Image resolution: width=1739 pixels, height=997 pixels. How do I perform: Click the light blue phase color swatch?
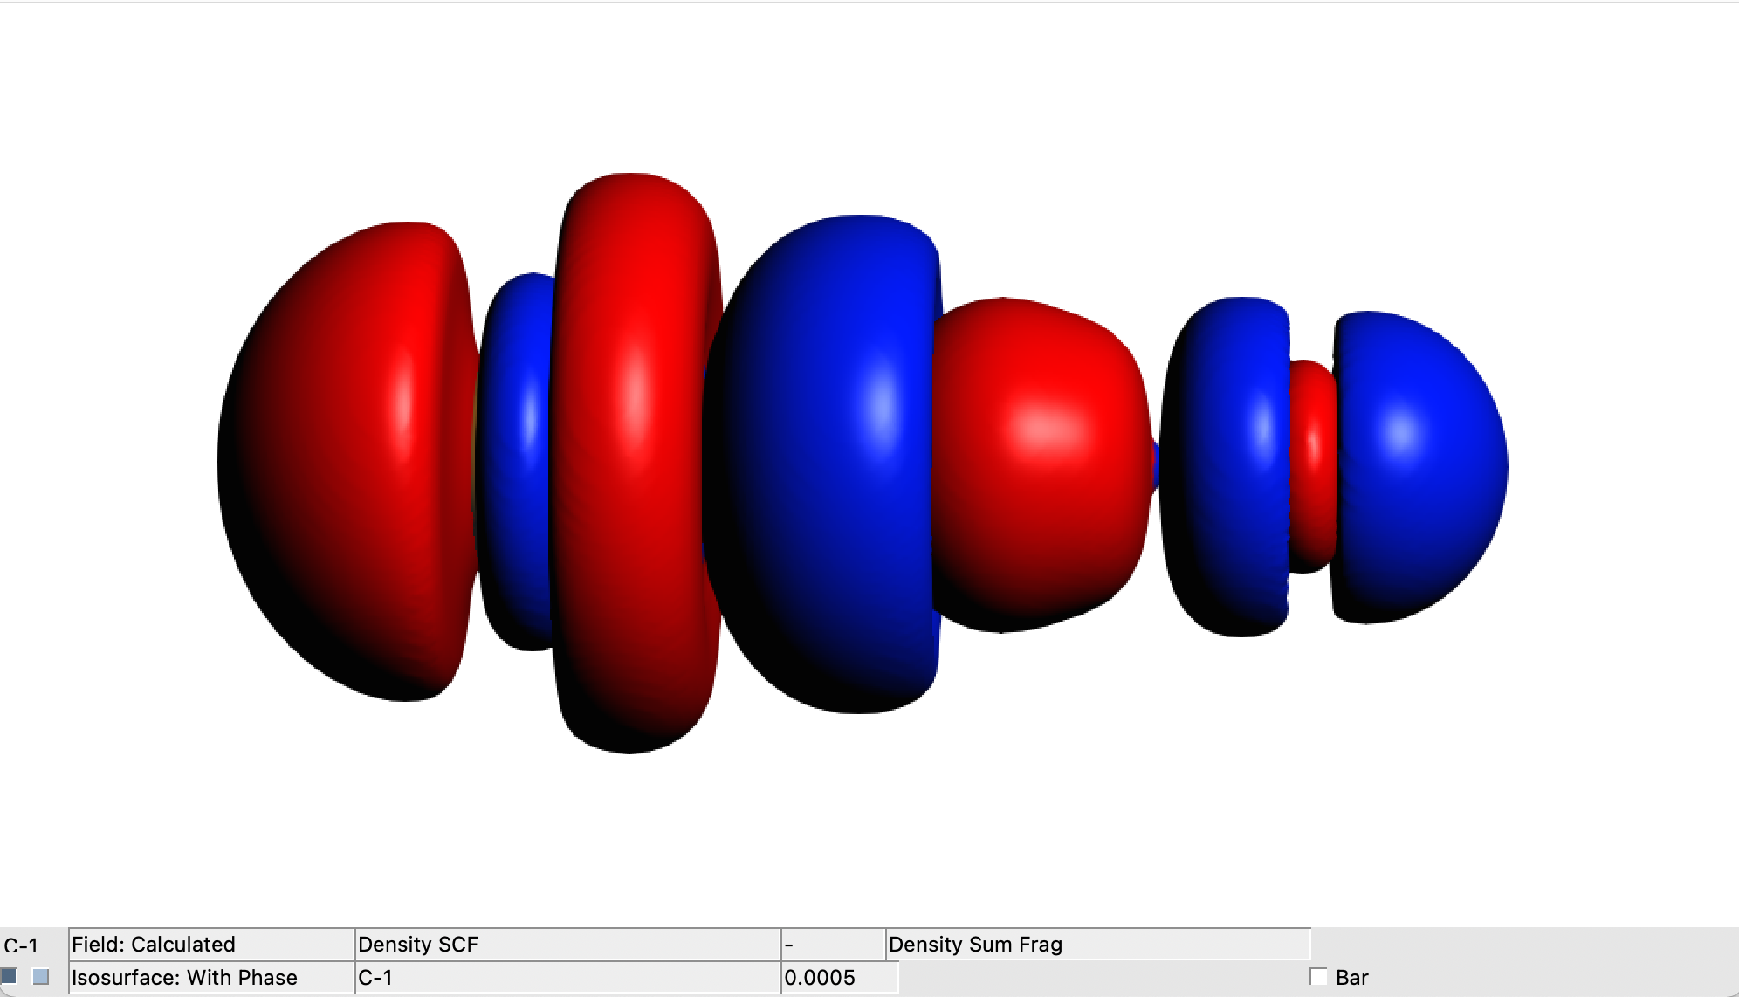pos(40,976)
